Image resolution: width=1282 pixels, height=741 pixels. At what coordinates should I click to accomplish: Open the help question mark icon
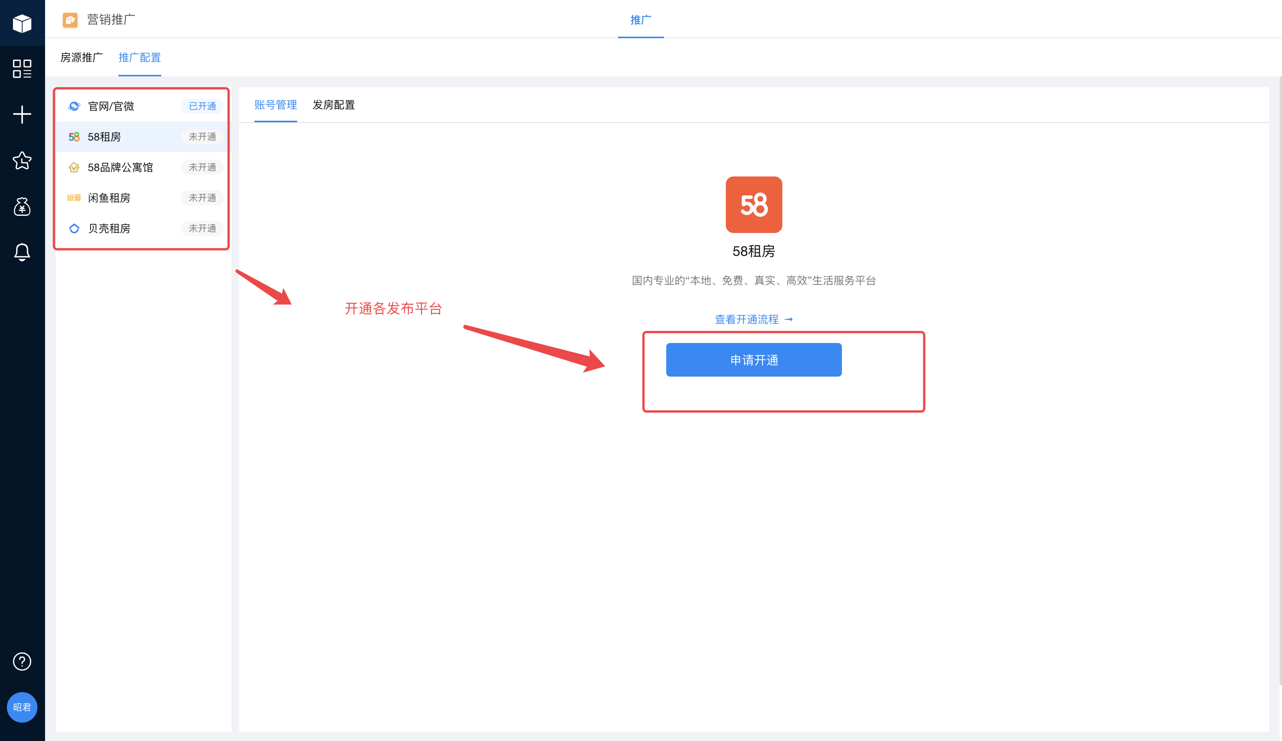(22, 661)
